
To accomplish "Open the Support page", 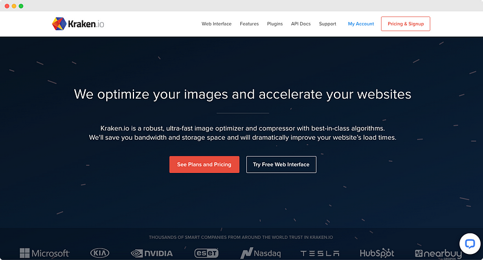I will (327, 24).
